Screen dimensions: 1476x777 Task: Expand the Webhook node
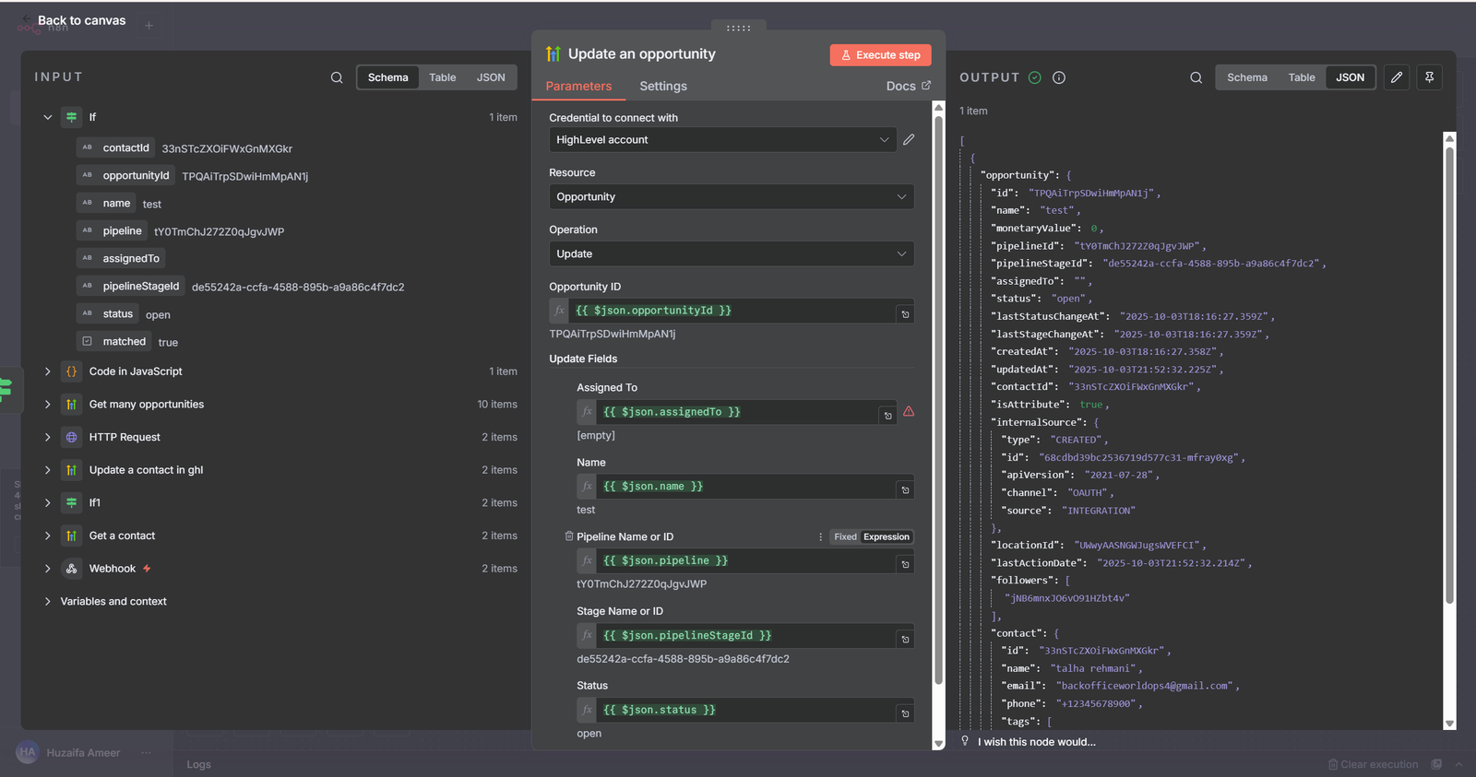pos(48,569)
